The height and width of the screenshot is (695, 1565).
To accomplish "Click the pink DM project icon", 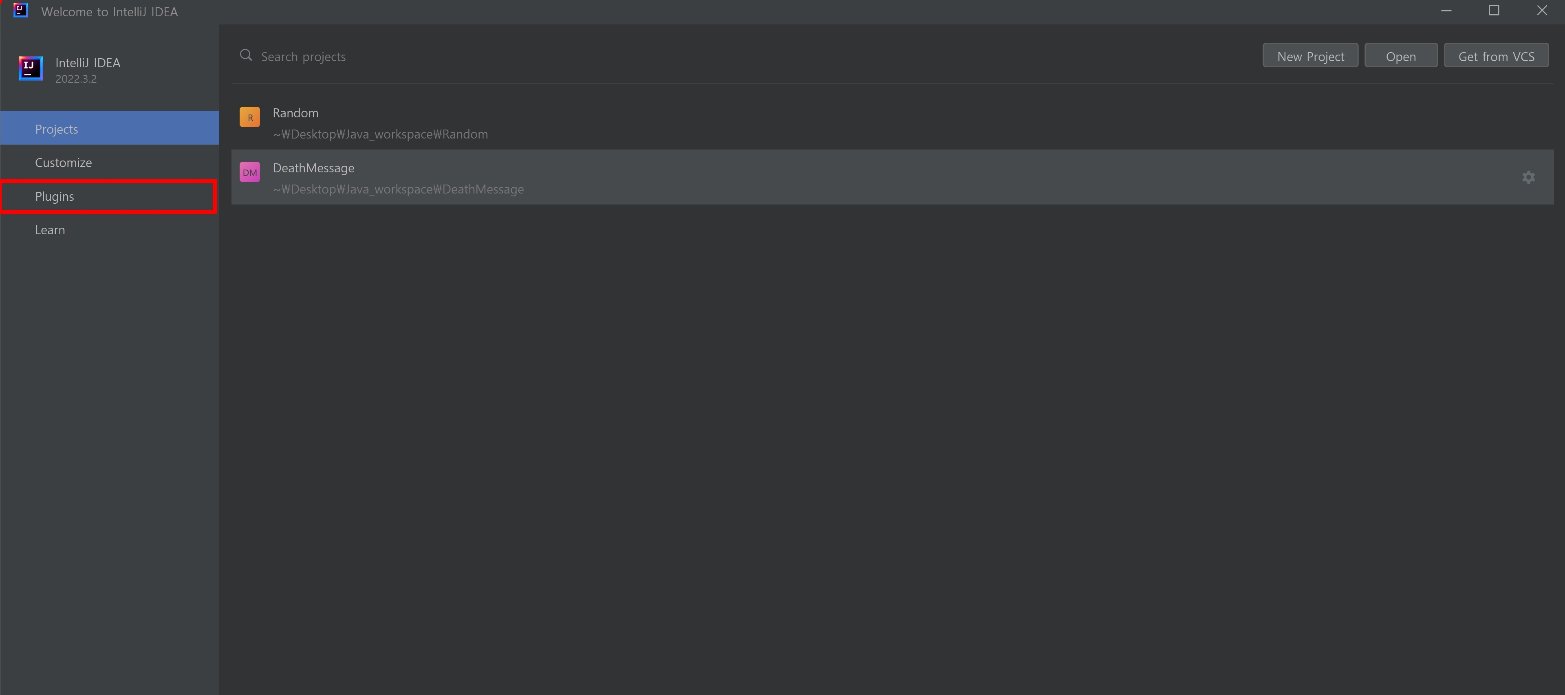I will [x=250, y=173].
